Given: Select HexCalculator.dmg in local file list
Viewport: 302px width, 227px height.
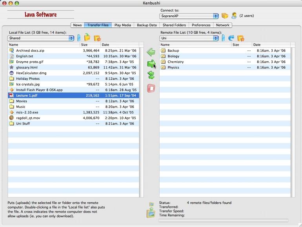Looking at the screenshot, I should [31, 73].
